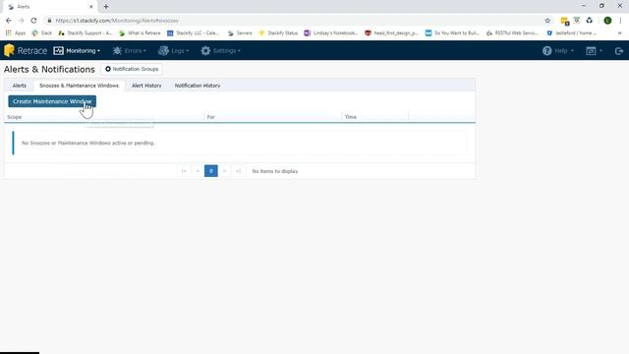The height and width of the screenshot is (354, 629).
Task: Click page number 0 in pager
Action: (211, 171)
